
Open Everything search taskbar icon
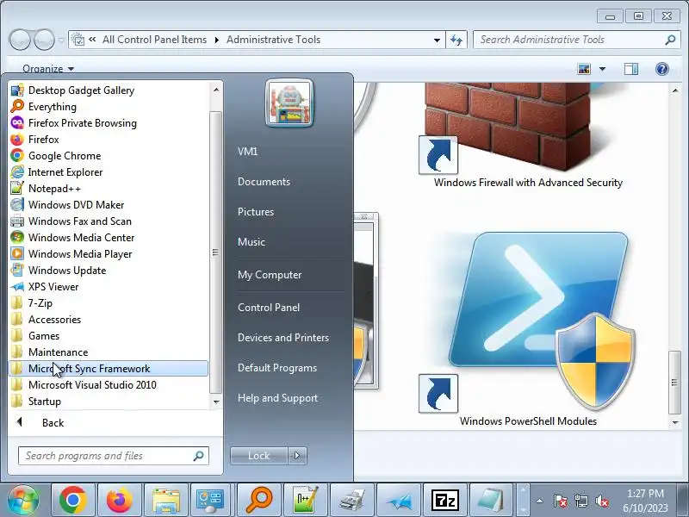pyautogui.click(x=259, y=501)
